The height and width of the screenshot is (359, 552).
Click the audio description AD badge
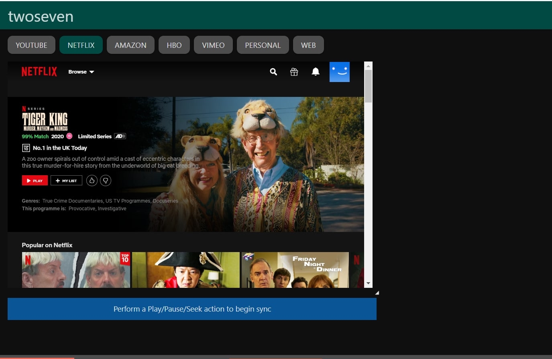tap(120, 136)
